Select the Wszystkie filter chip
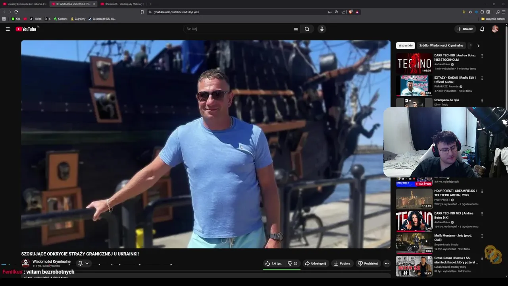Viewport: 508px width, 286px height. point(406,46)
